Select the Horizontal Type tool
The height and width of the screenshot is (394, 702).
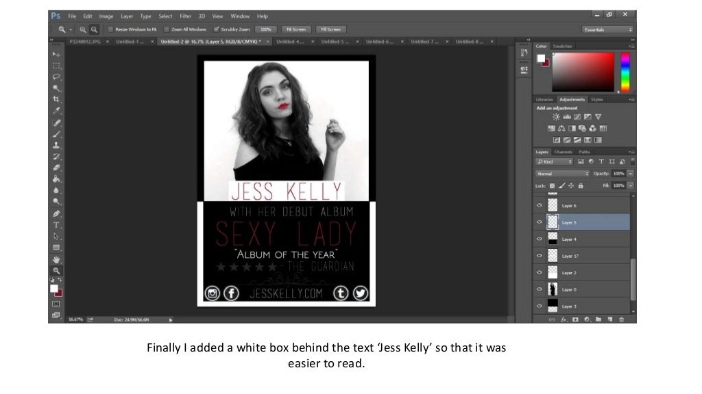coord(56,224)
